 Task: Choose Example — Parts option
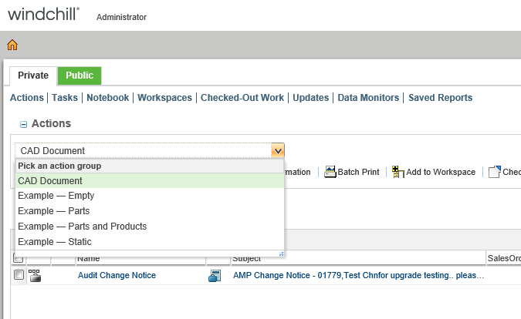click(x=150, y=211)
